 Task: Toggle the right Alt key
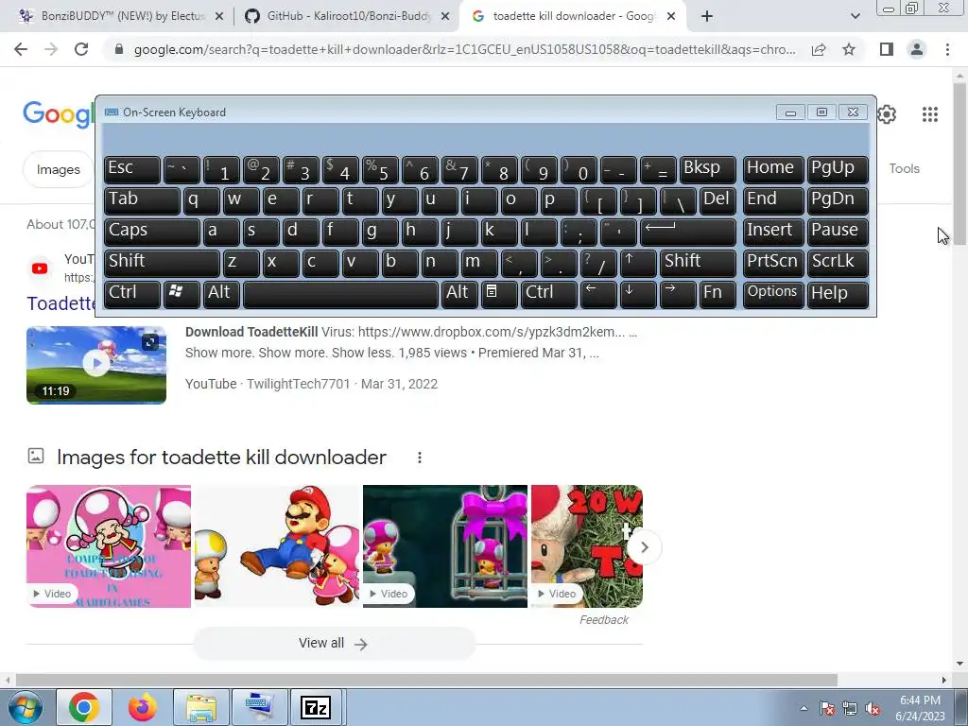(x=459, y=294)
